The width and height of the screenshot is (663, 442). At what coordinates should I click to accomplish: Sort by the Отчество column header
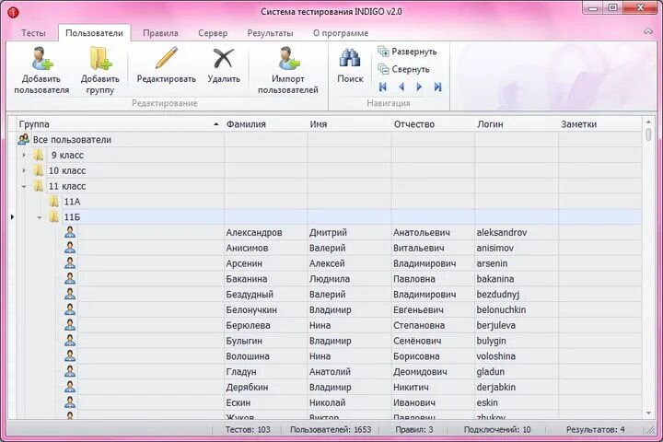point(433,124)
